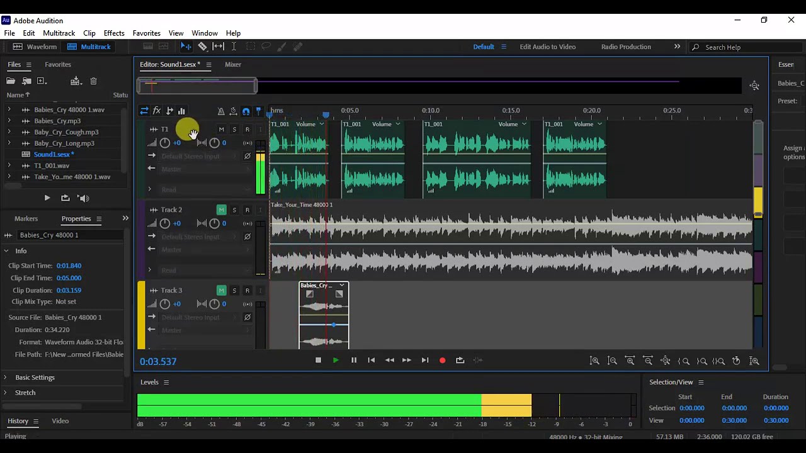The width and height of the screenshot is (806, 453).
Task: Zoom Out Time icon
Action: tap(648, 361)
